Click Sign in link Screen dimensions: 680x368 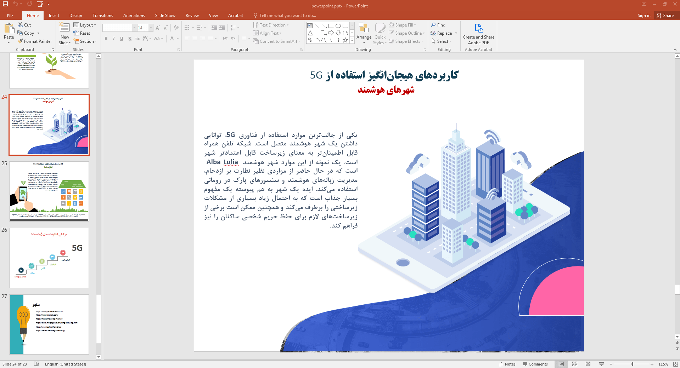(x=644, y=16)
